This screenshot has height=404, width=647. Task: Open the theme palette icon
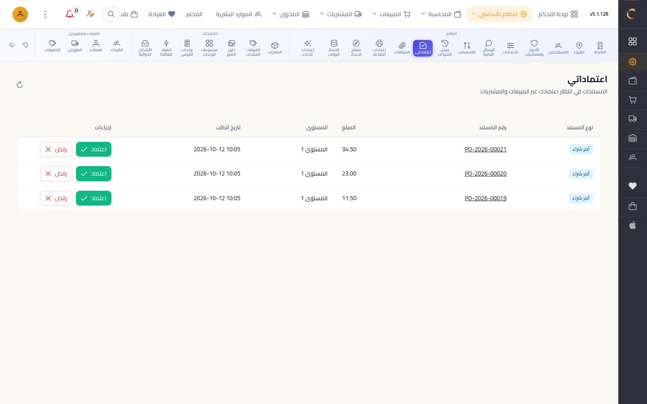tap(25, 45)
